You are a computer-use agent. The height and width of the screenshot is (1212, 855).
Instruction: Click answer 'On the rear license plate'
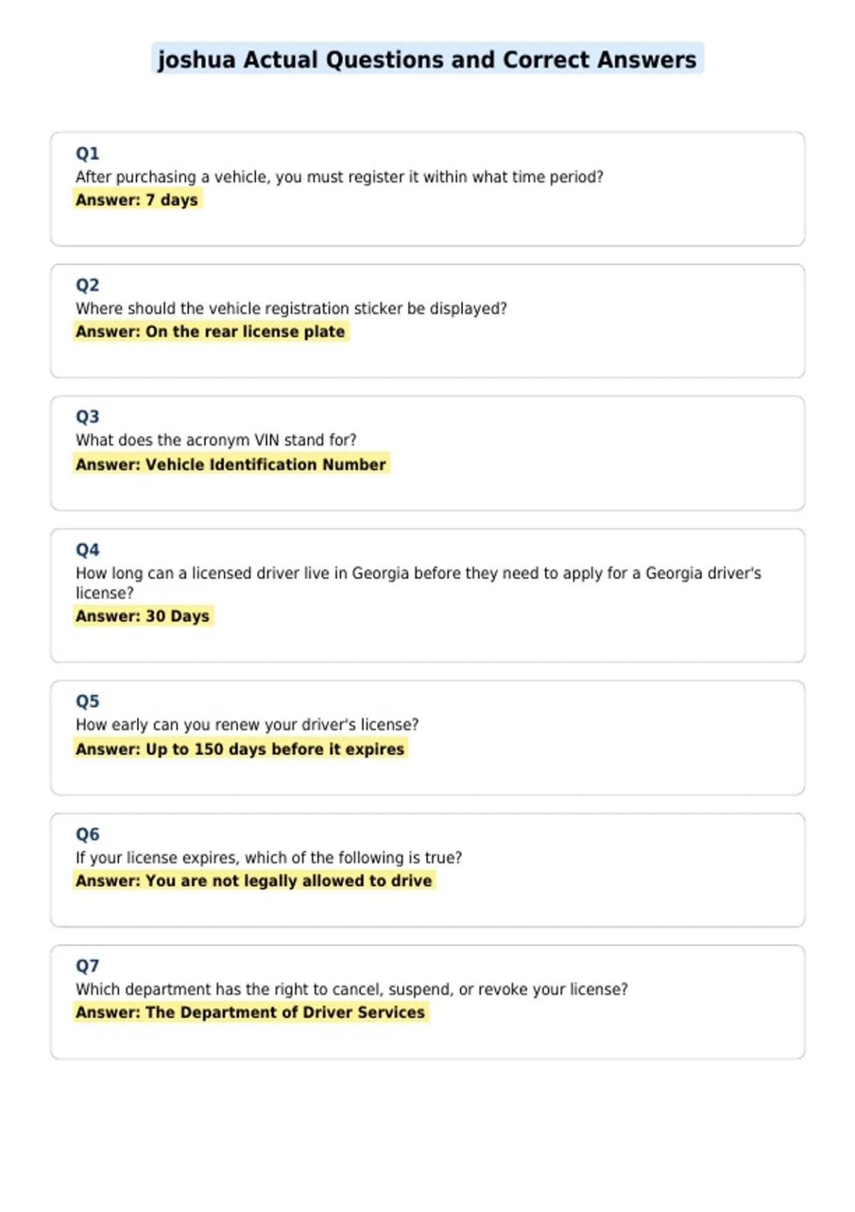[x=211, y=332]
